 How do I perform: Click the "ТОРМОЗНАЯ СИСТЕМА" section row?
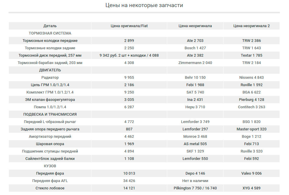50,33
